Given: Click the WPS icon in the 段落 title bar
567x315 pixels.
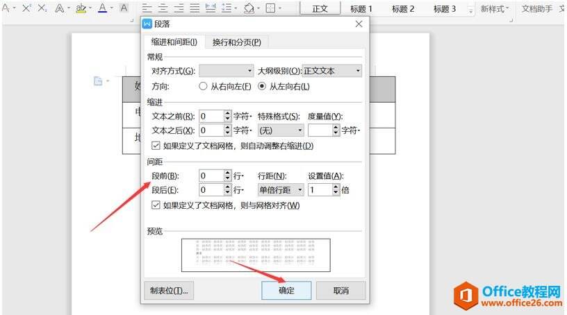Looking at the screenshot, I should pyautogui.click(x=147, y=24).
